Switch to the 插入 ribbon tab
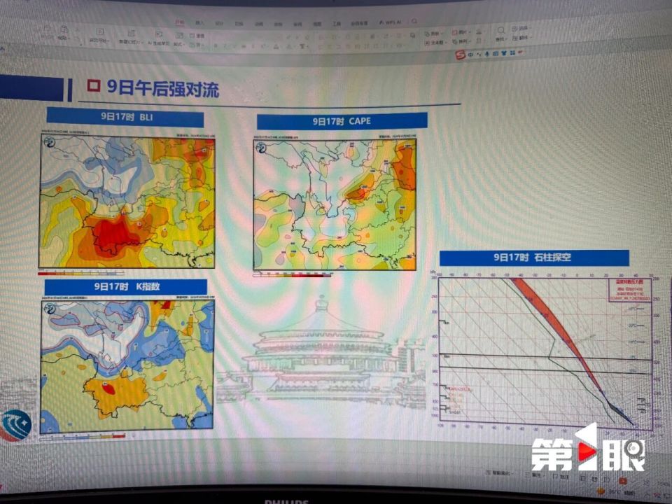This screenshot has width=672, height=504. [x=199, y=22]
